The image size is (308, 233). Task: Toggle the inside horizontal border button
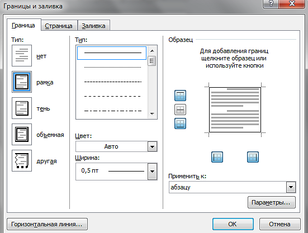(180, 110)
